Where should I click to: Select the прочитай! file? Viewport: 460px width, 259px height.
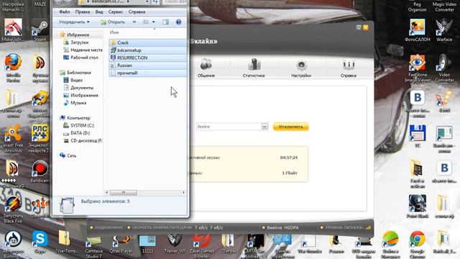pos(148,73)
